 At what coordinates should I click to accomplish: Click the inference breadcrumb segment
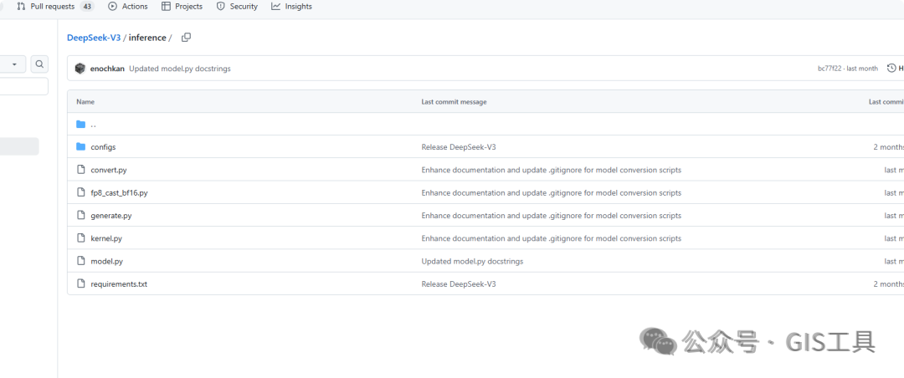(147, 38)
